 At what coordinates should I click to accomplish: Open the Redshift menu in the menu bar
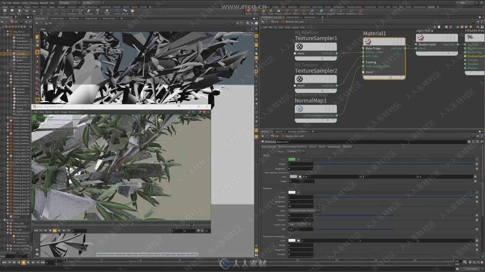pos(44,3)
